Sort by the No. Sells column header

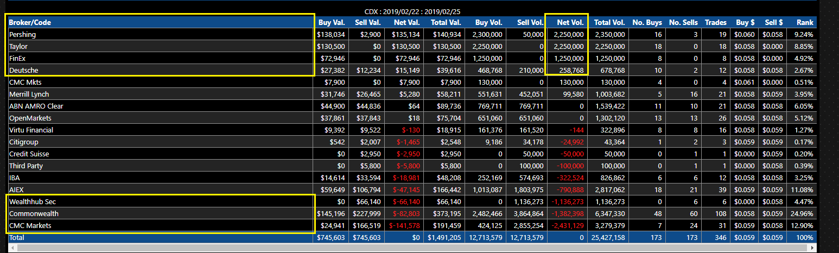click(x=683, y=22)
